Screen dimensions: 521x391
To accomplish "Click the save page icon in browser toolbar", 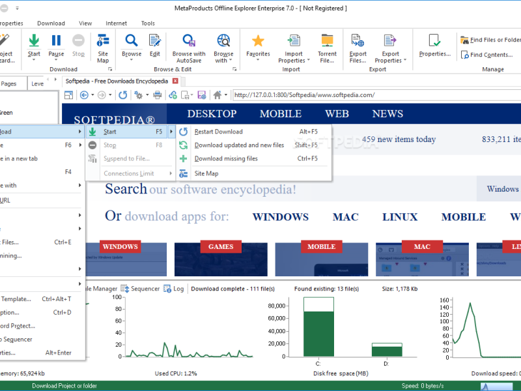I will [x=202, y=95].
